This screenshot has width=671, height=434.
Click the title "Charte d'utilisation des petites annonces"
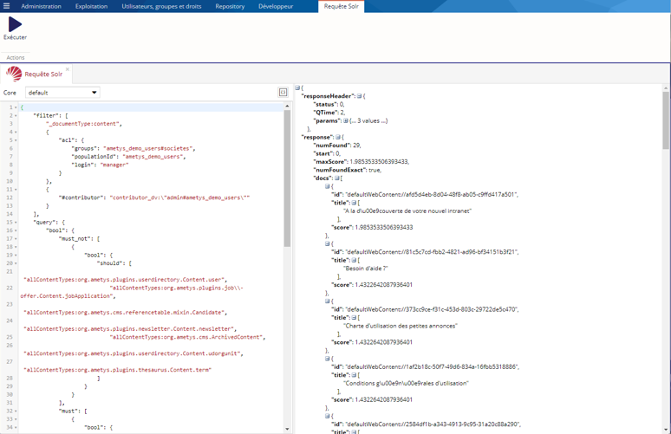click(401, 326)
